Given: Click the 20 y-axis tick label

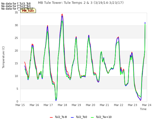Looking at the screenshot, I should pyautogui.click(x=16, y=51).
